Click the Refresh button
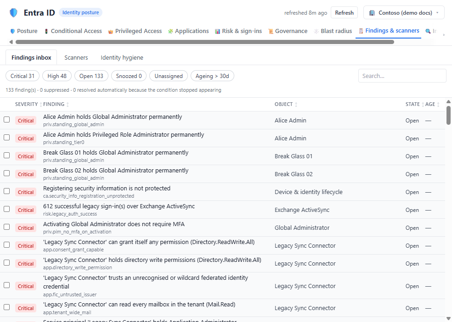Image resolution: width=452 pixels, height=322 pixels. pyautogui.click(x=344, y=13)
